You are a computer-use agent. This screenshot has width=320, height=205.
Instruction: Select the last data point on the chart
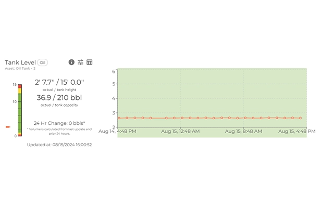300,118
